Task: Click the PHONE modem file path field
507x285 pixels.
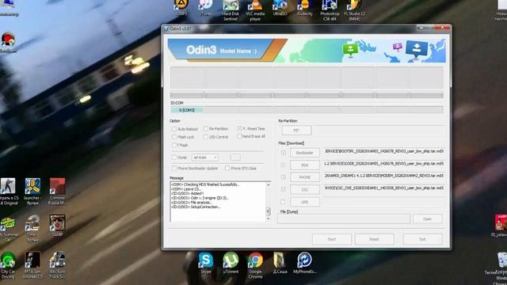Action: 384,176
